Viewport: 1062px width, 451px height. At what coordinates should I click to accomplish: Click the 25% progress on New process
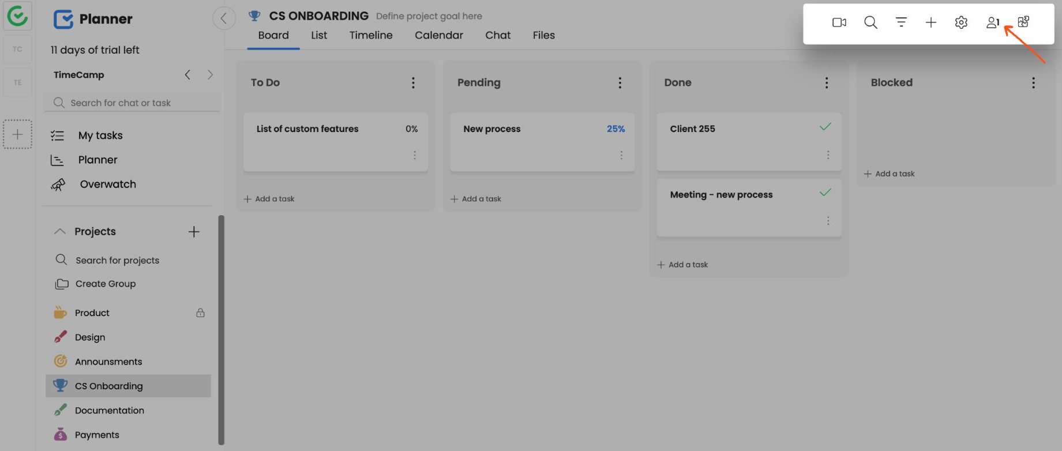click(x=616, y=129)
